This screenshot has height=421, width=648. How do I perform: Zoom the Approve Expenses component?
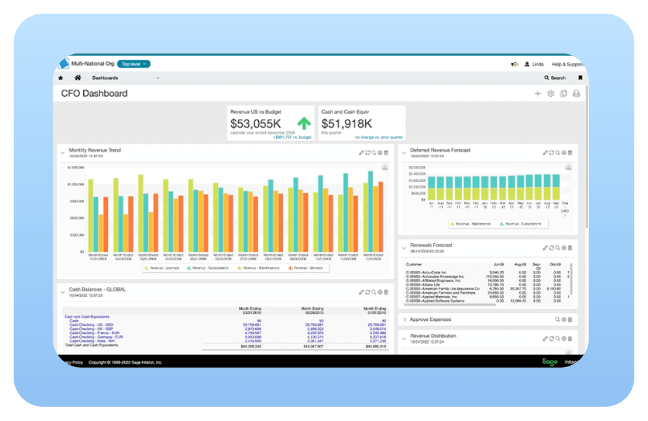tap(558, 319)
